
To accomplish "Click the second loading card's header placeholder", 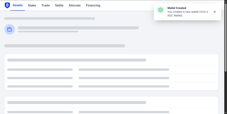I will coord(77,102).
